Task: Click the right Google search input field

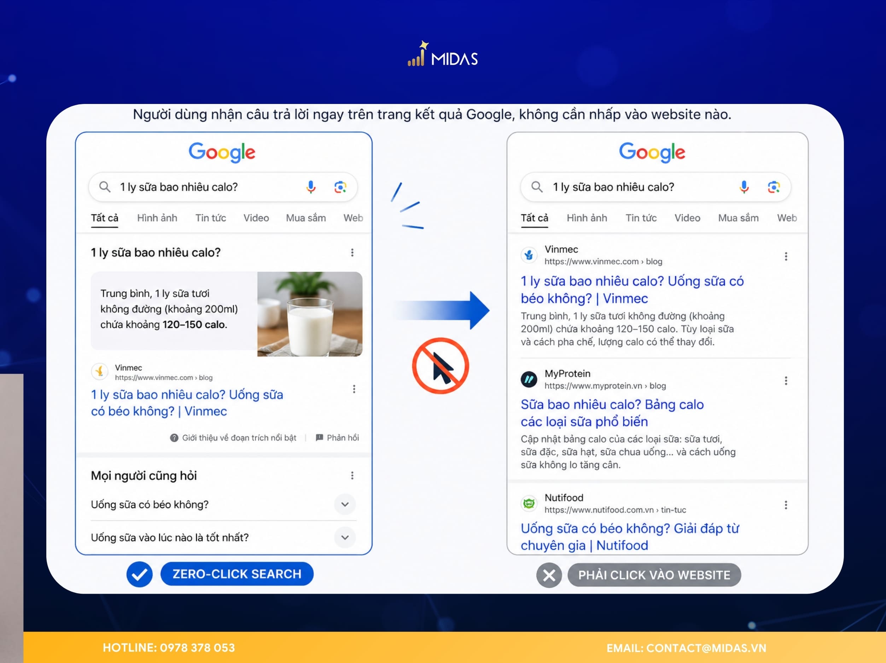Action: [x=656, y=187]
